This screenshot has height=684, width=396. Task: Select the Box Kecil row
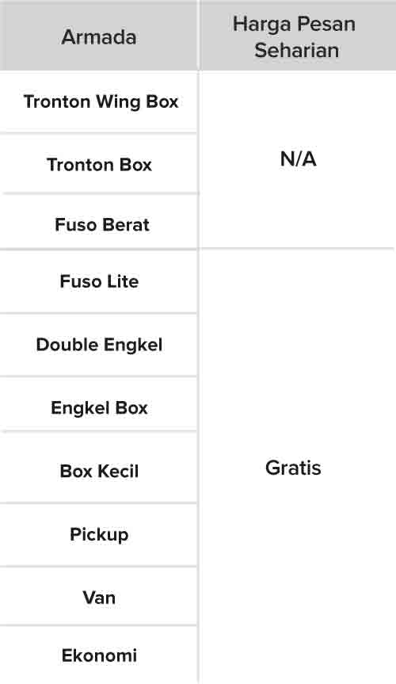pos(98,471)
